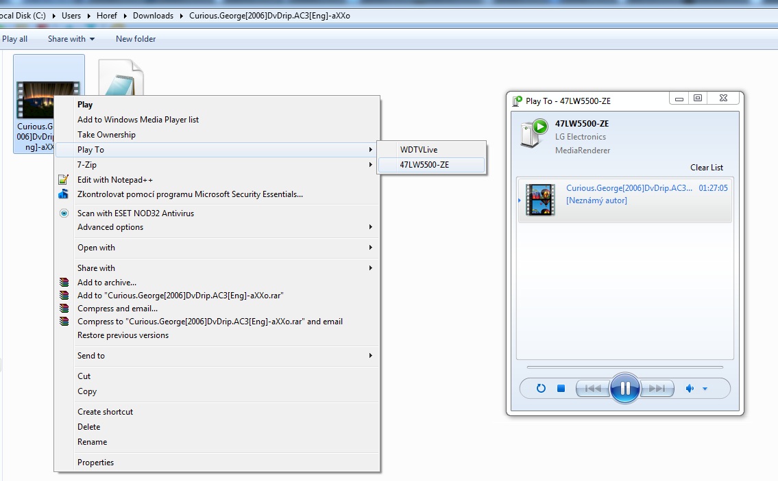Open the Share with dropdown in toolbar
The height and width of the screenshot is (481, 778).
71,39
